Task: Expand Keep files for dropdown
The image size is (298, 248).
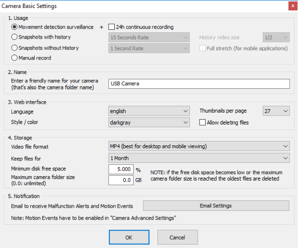Action: [x=199, y=158]
